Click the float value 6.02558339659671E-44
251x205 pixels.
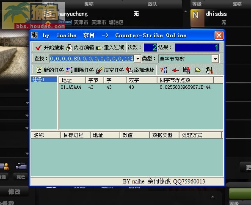pyautogui.click(x=185, y=87)
